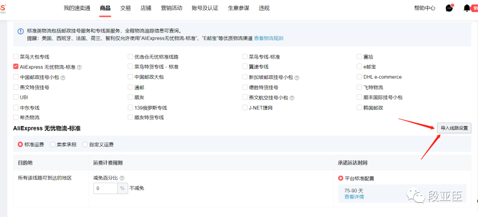Check the 优选仓无忧标准线路 checkbox

(131, 56)
